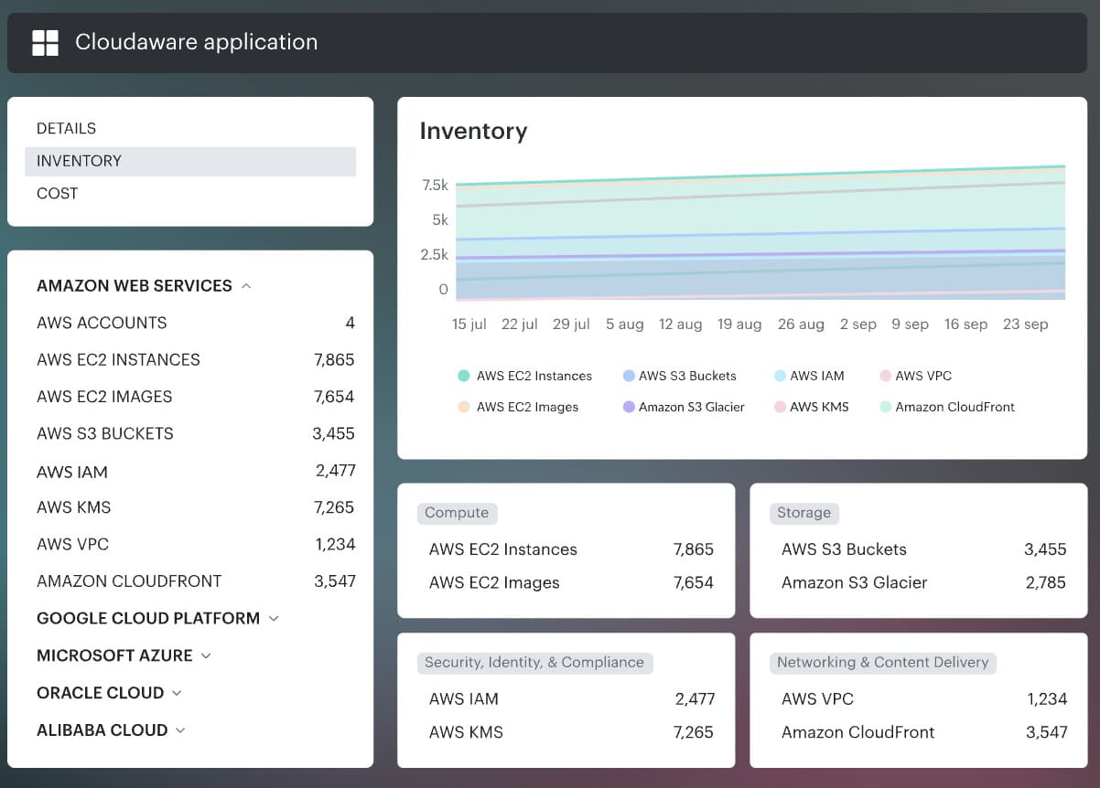Image resolution: width=1100 pixels, height=788 pixels.
Task: Click the Amazon S3 Glacier legend dot
Action: [x=628, y=407]
